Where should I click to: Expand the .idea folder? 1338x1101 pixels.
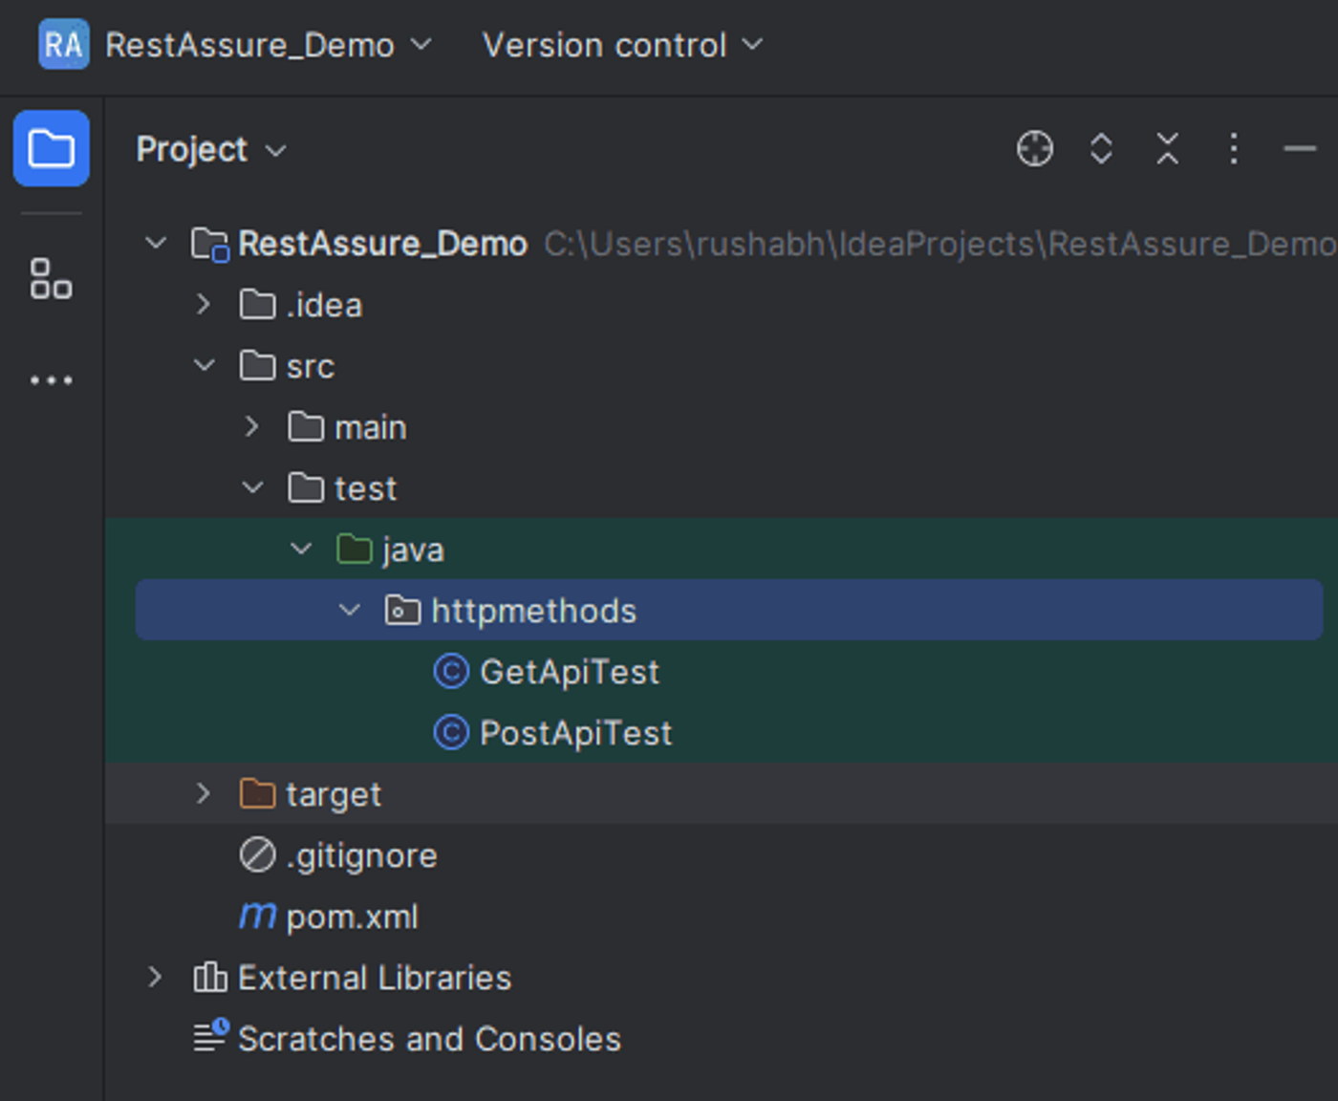click(x=204, y=305)
